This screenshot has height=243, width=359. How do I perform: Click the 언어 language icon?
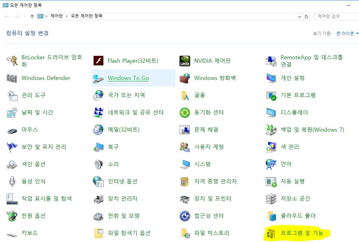271,164
